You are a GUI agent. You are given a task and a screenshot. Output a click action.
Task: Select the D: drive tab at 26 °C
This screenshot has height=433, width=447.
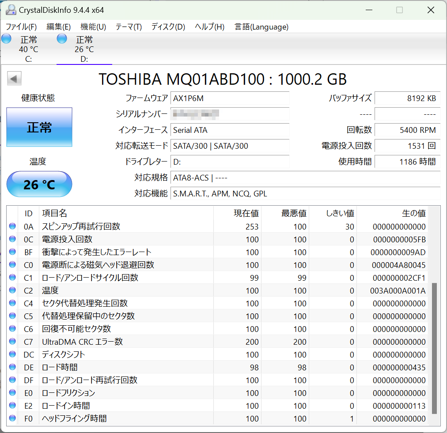pos(84,49)
